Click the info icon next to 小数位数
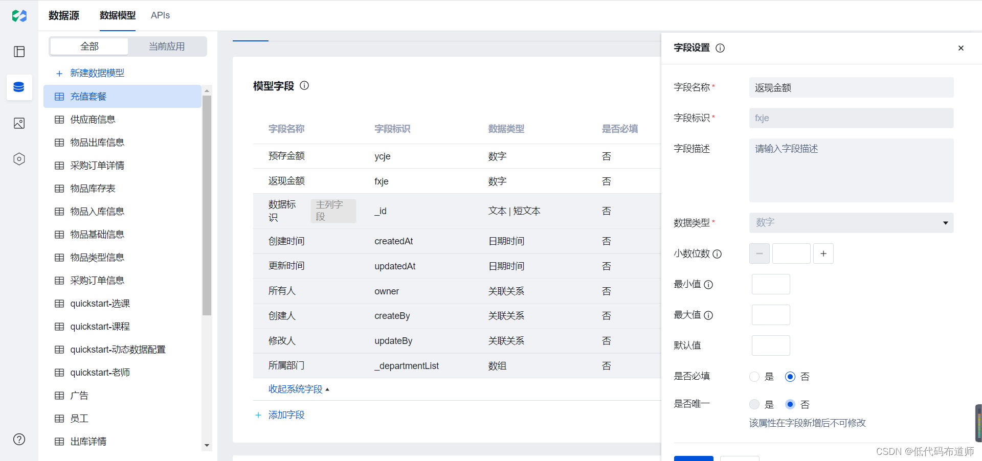 coord(717,254)
